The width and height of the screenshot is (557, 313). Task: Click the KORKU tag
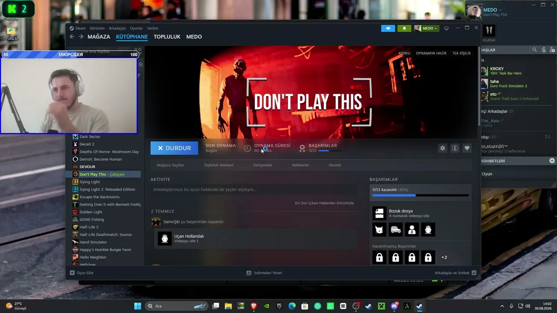coord(404,53)
